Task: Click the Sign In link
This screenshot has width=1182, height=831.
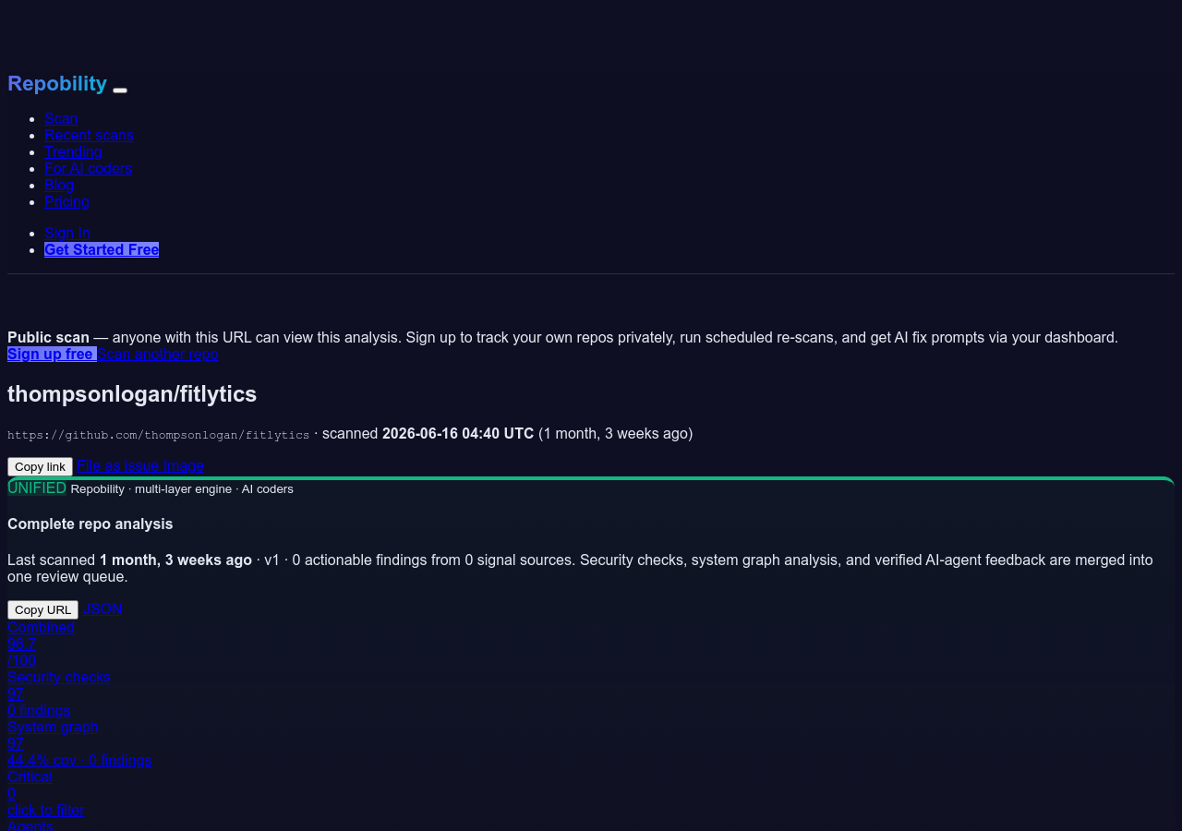Action: pyautogui.click(x=67, y=233)
